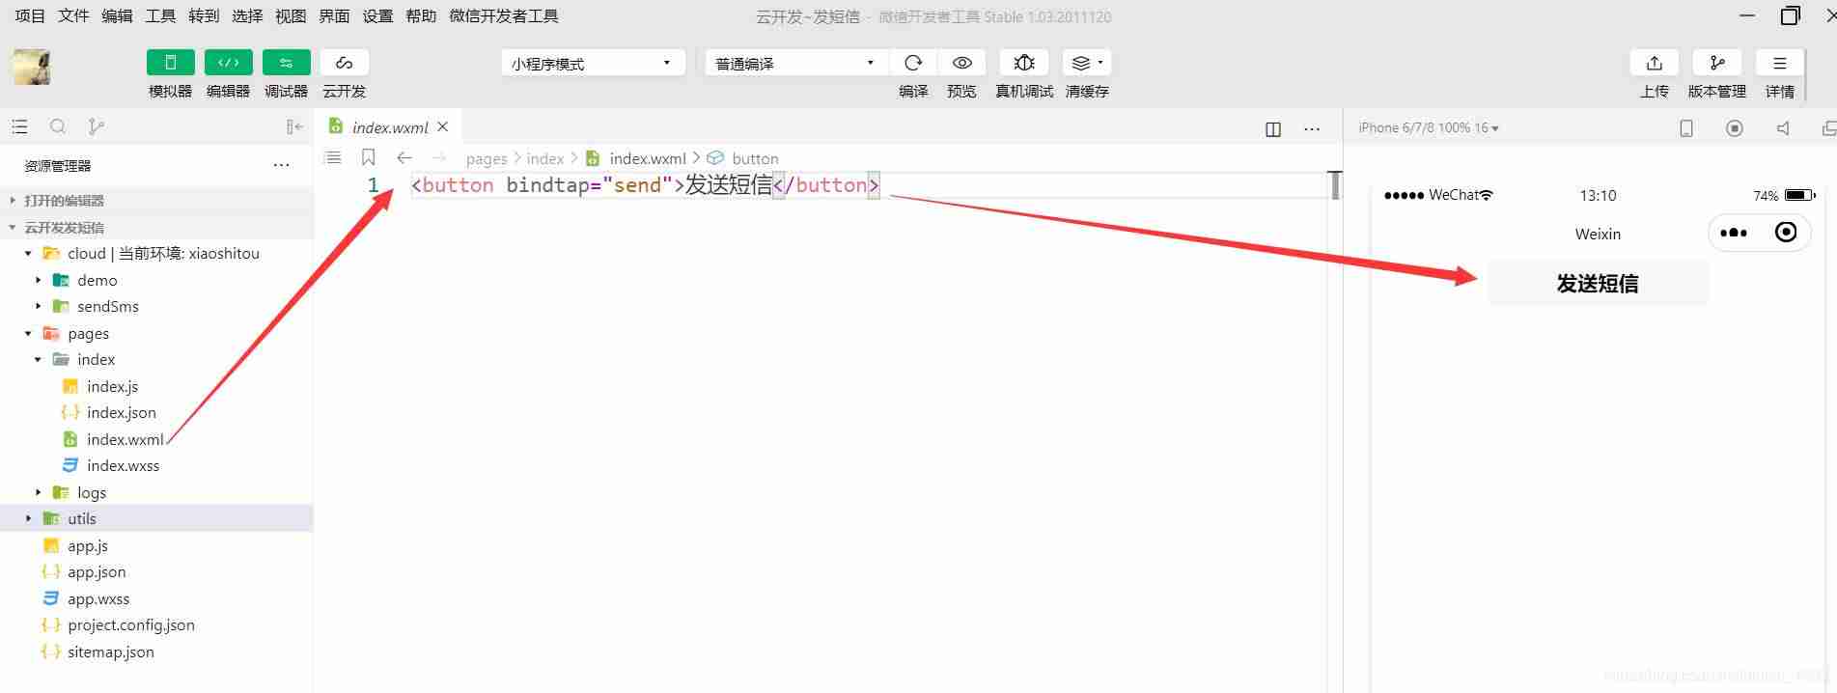This screenshot has height=693, width=1837.
Task: Open the iPhone 6/7/8 device dropdown
Action: [x=1429, y=127]
